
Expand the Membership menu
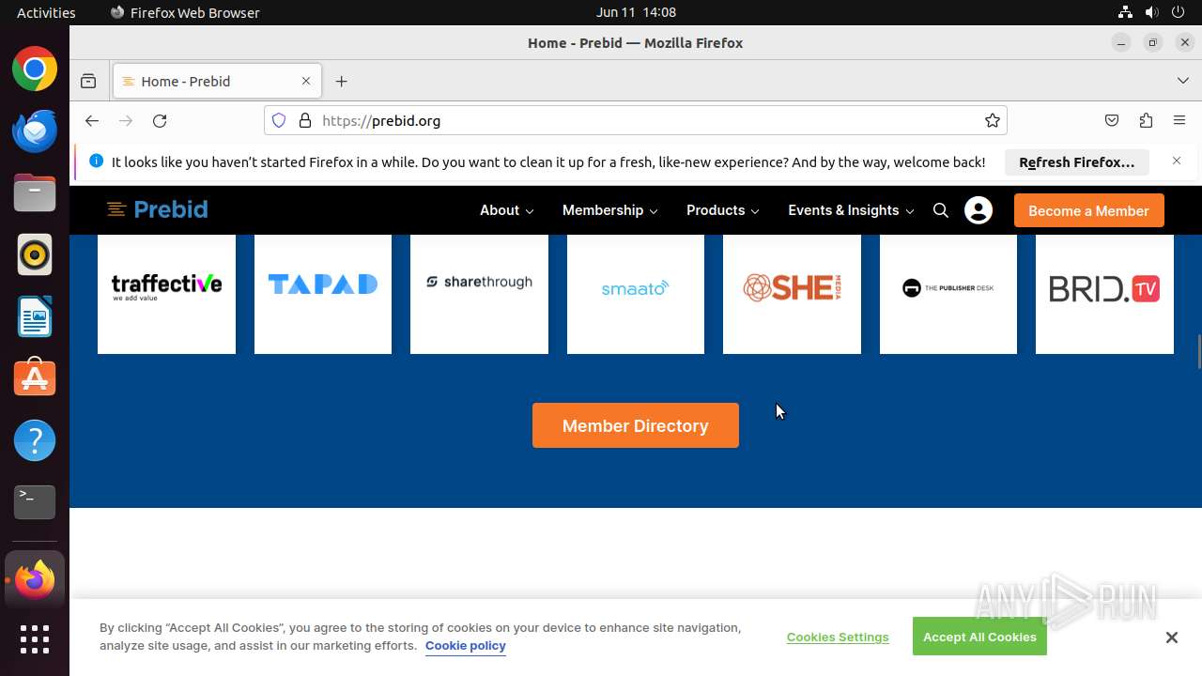coord(609,210)
